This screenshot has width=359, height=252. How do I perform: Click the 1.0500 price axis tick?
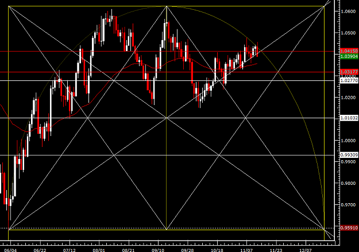coord(348,33)
